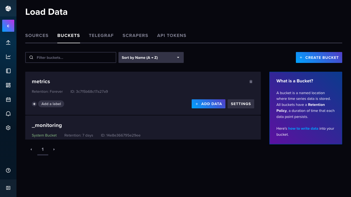
Task: Go to previous page arrow
Action: click(31, 149)
